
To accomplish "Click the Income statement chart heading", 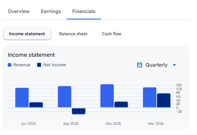I will [31, 55].
